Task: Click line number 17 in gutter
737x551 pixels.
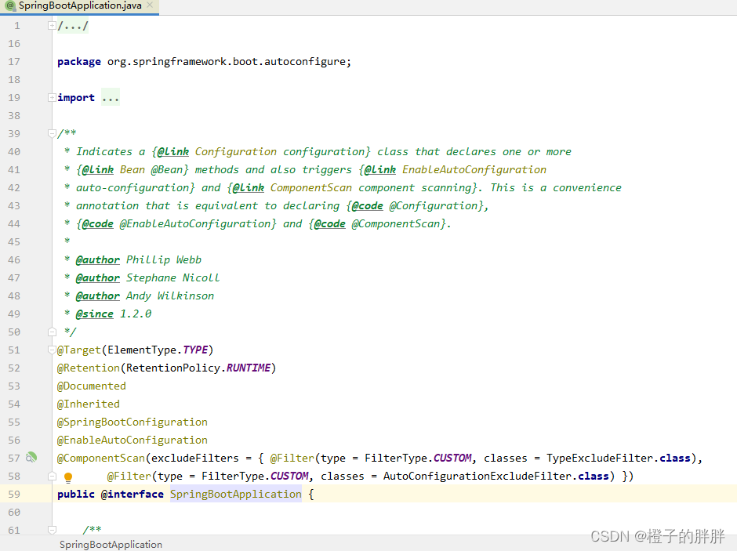Action: [x=14, y=62]
